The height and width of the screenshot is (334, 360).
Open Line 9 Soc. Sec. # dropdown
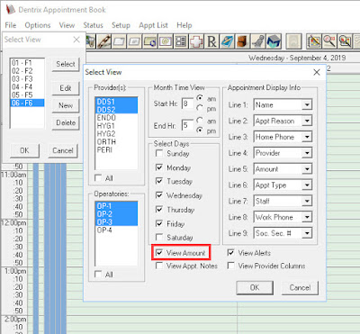pos(307,233)
